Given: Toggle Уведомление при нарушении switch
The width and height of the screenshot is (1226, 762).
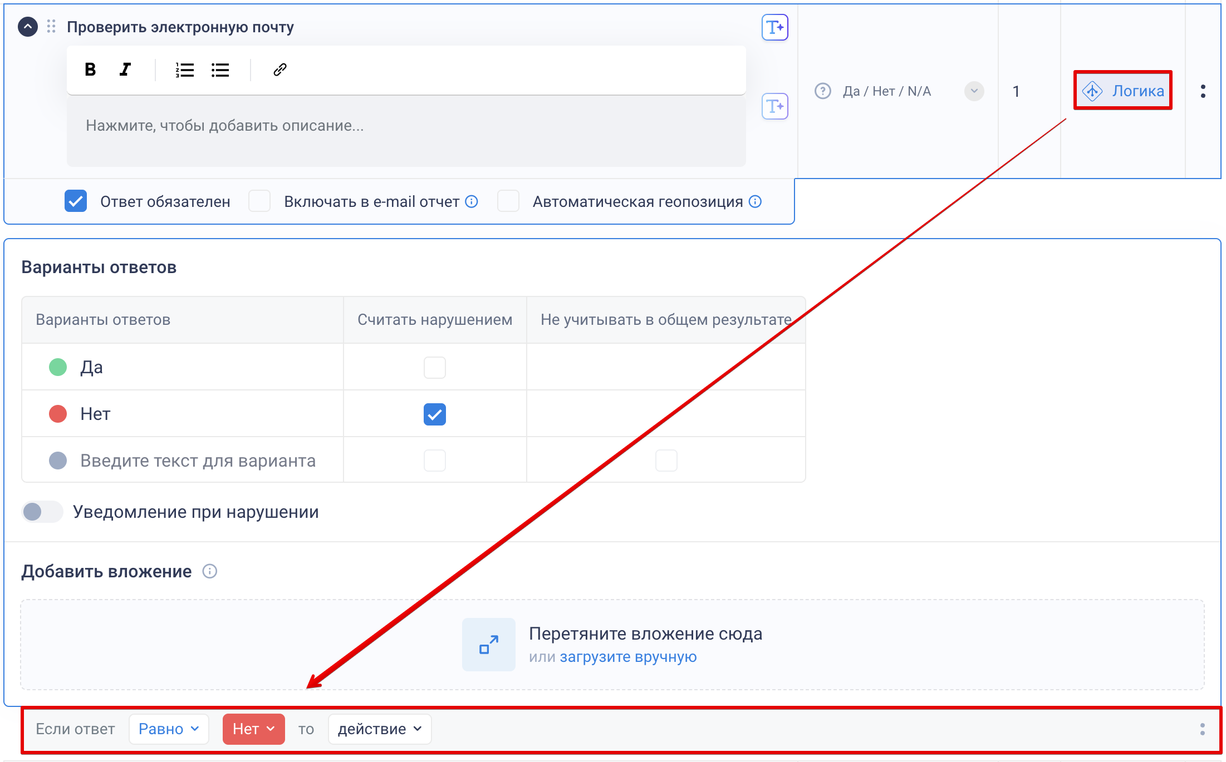Looking at the screenshot, I should (42, 512).
